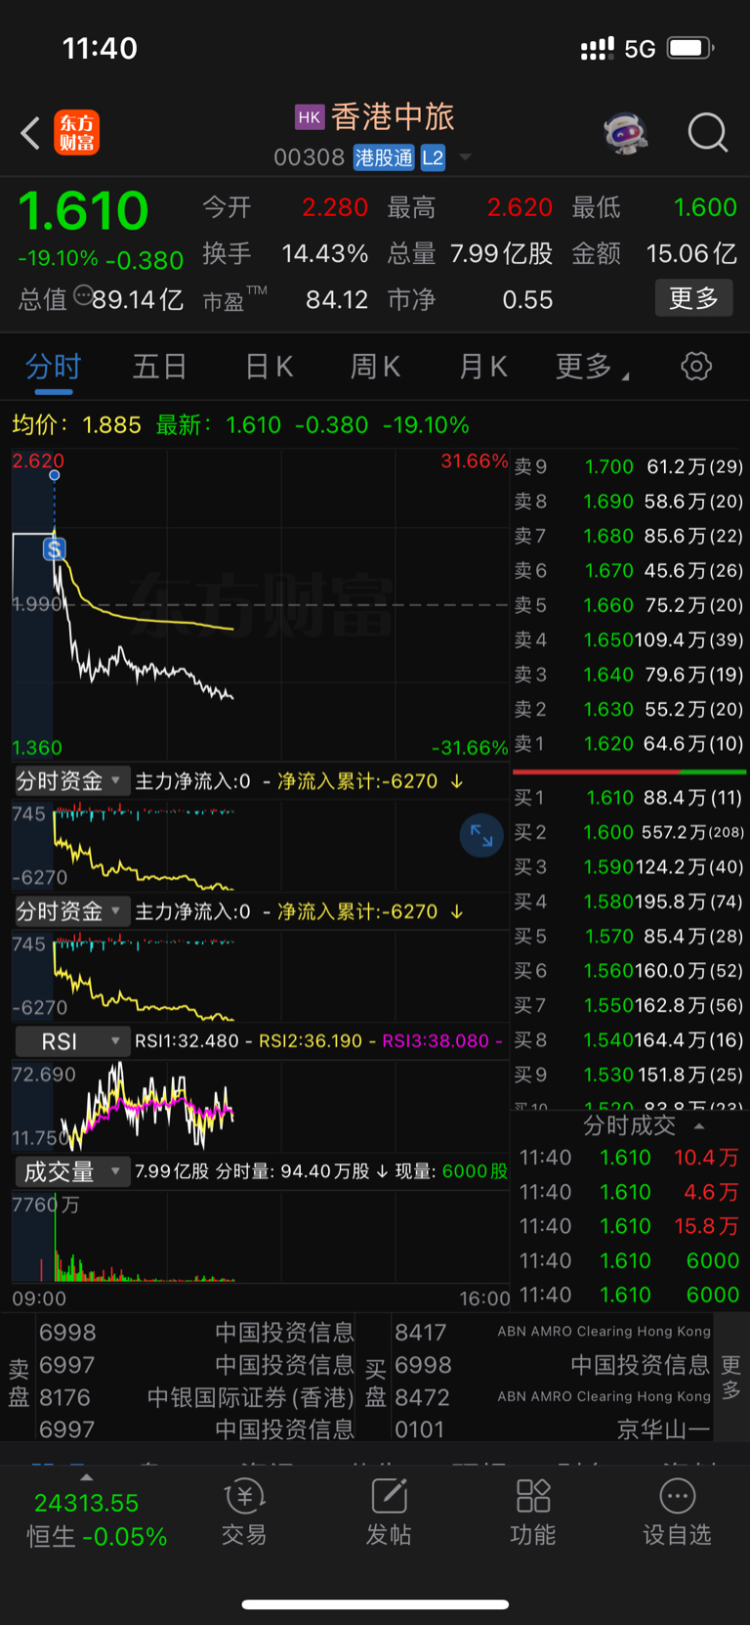
Task: Tap seller broker 8176 中银国际证券(香港)
Action: coord(196,1397)
